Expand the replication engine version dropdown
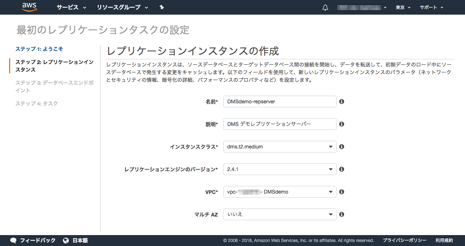 pyautogui.click(x=279, y=169)
